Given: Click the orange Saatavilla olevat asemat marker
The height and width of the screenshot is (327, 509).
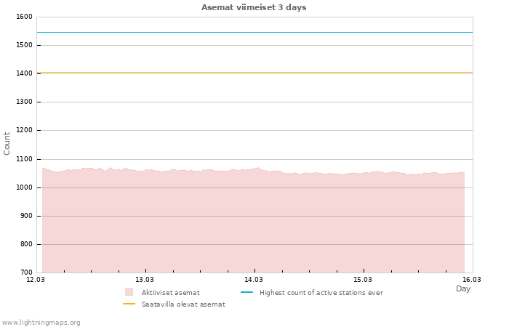Looking at the screenshot, I should pyautogui.click(x=129, y=304).
